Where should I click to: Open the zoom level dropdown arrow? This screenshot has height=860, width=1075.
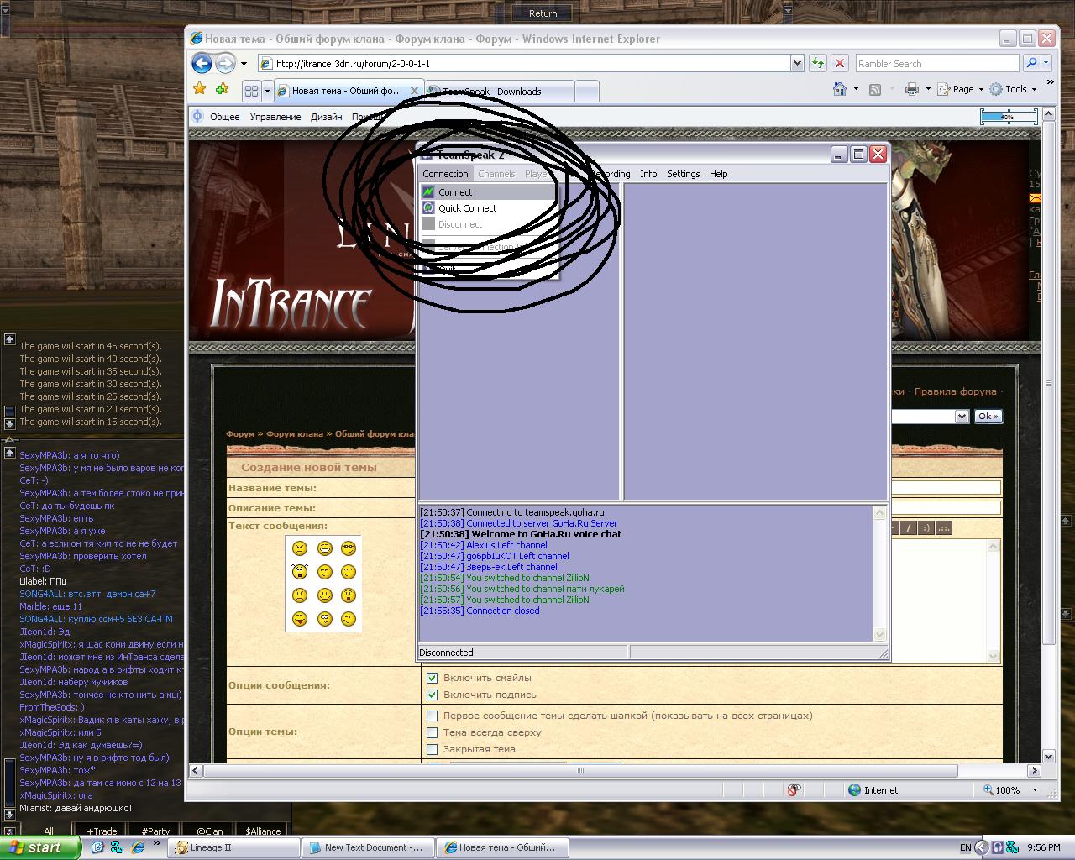point(1035,789)
